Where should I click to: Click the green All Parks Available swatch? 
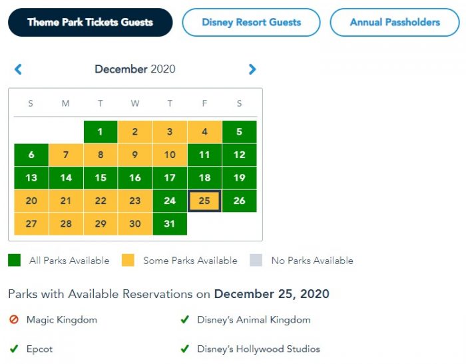[14, 260]
